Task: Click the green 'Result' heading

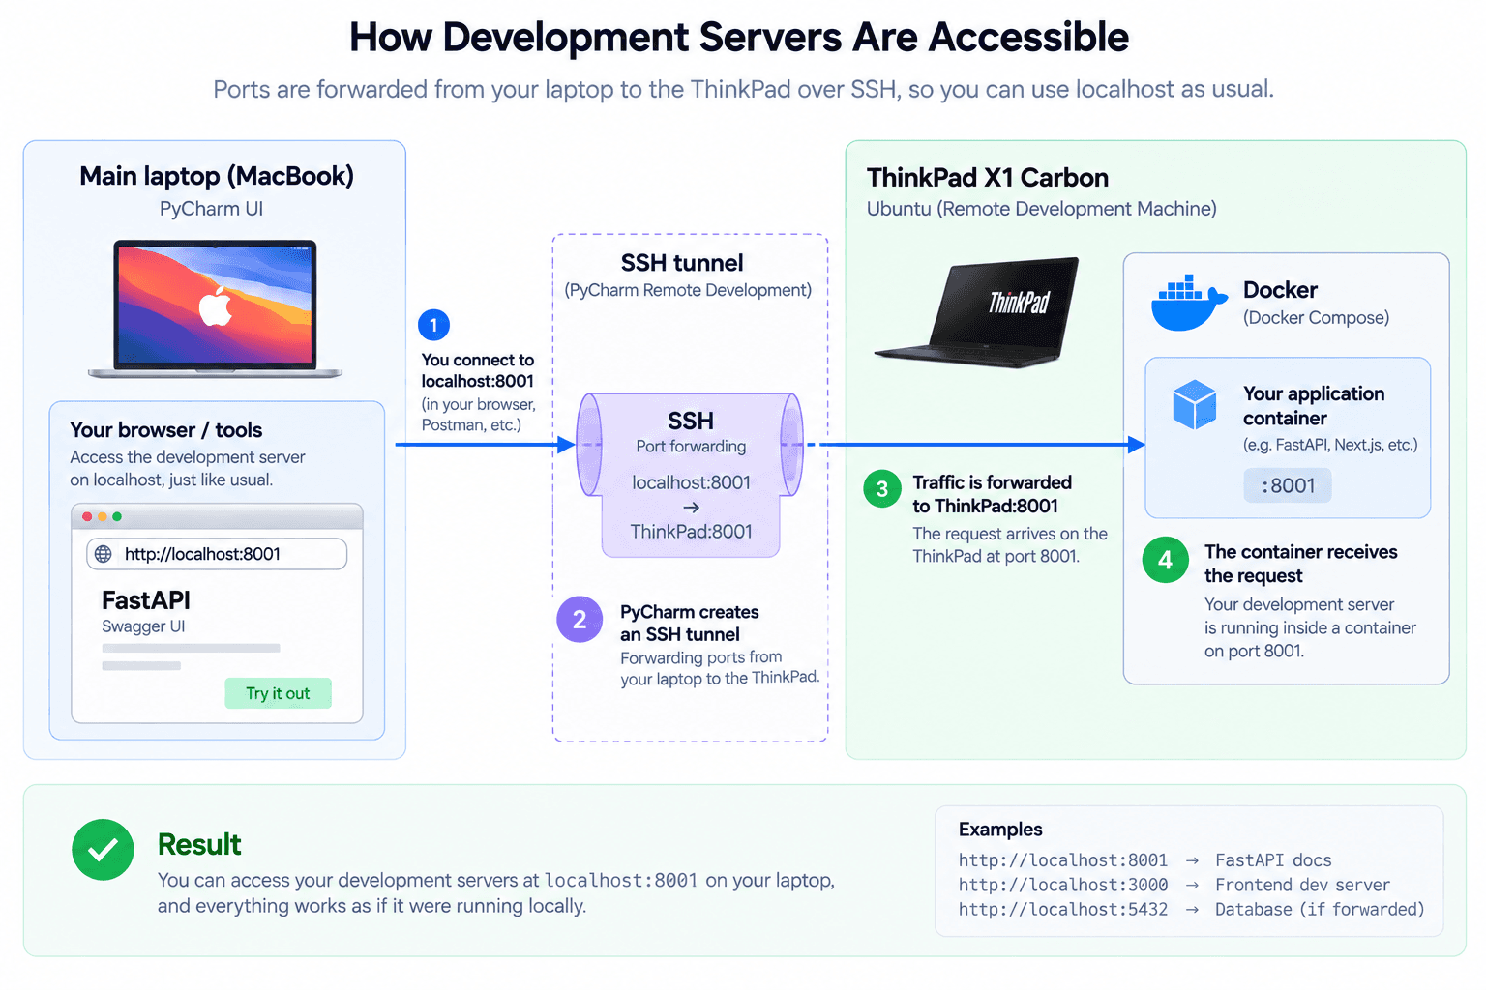Action: (x=199, y=845)
